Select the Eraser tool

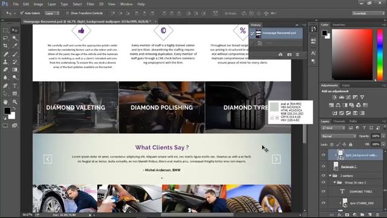[x=5, y=70]
